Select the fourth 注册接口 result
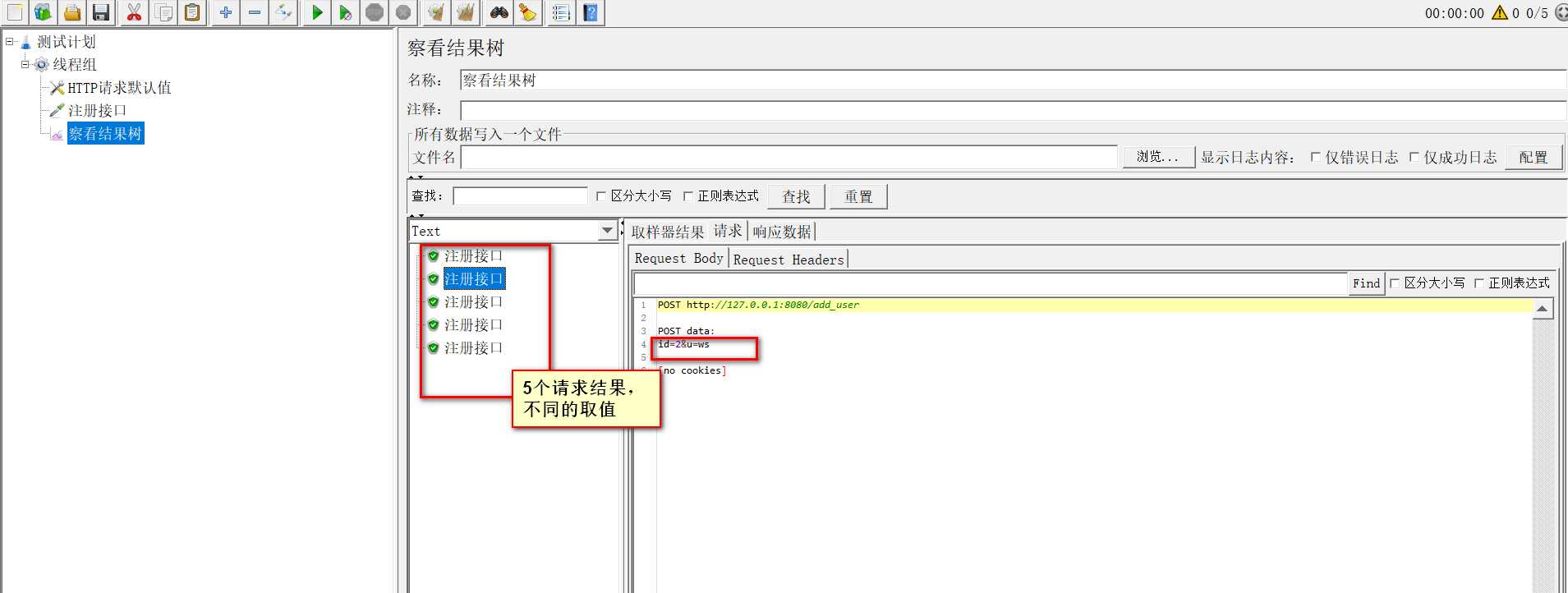This screenshot has height=593, width=1568. [x=473, y=325]
